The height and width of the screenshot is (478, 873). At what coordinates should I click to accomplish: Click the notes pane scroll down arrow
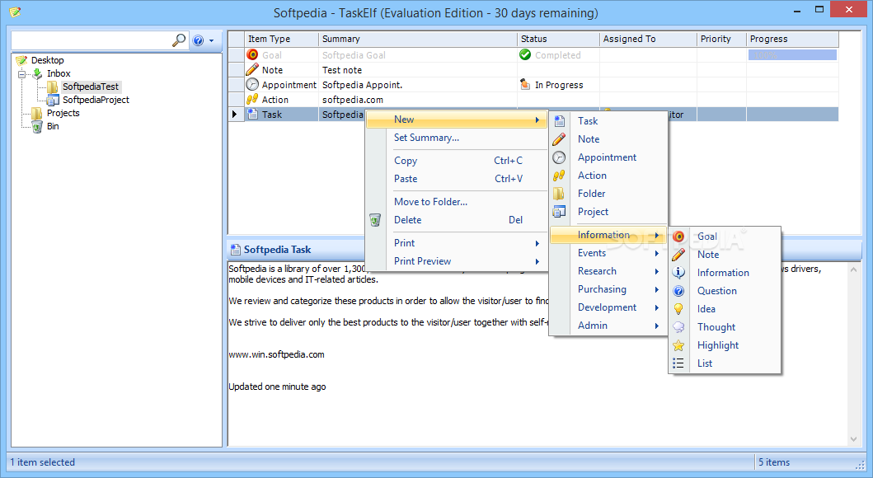pos(853,439)
